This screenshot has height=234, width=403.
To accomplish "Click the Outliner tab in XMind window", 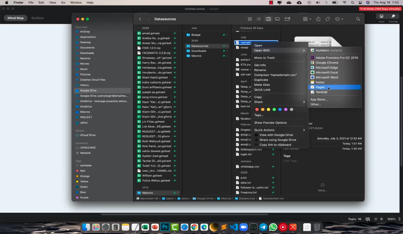I will [37, 18].
